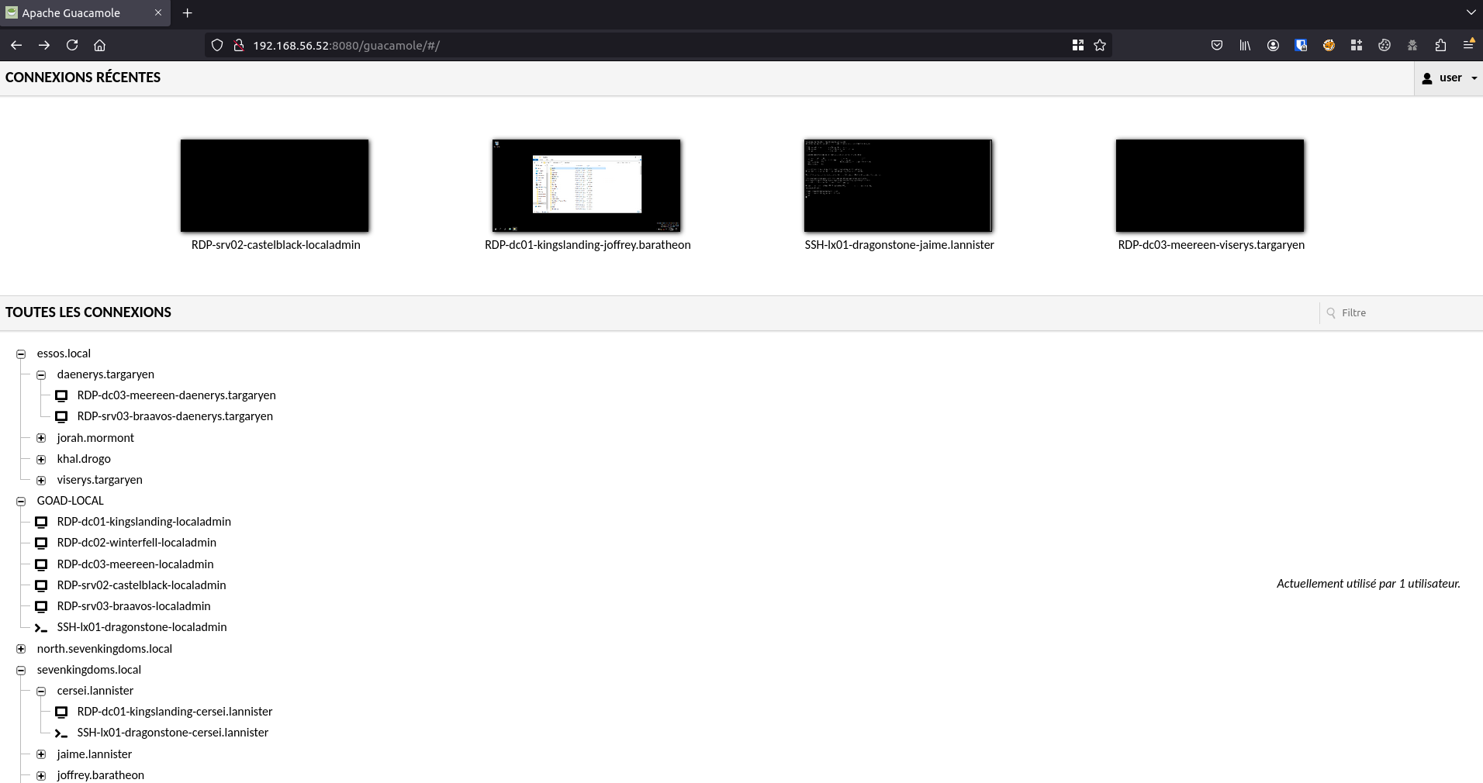Click the browser Forward arrow
Screen dimensions: 1483x783
tap(44, 45)
